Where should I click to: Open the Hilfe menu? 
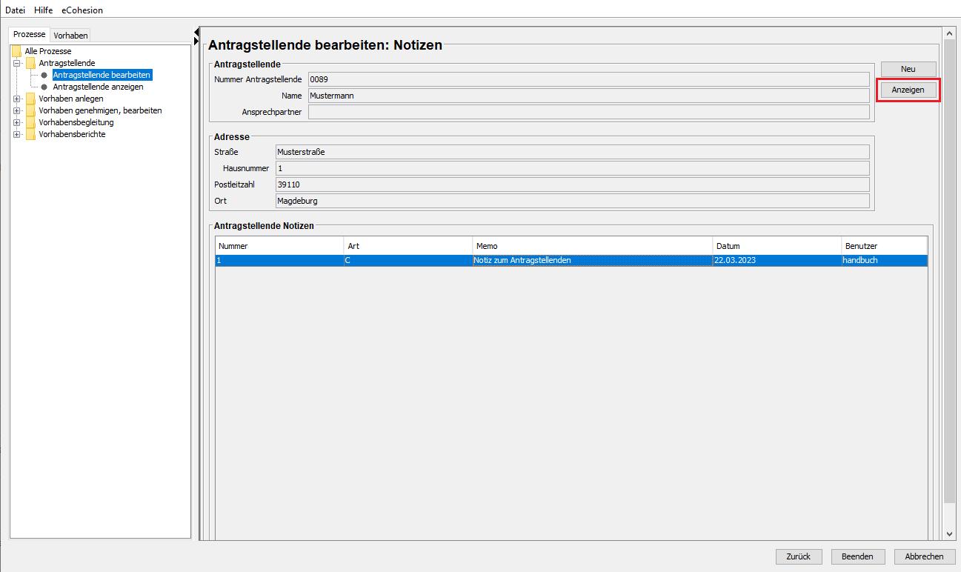click(x=43, y=10)
